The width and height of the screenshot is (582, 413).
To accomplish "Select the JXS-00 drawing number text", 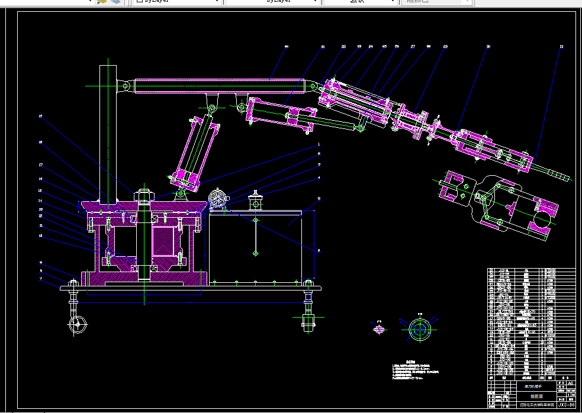I will [566, 405].
